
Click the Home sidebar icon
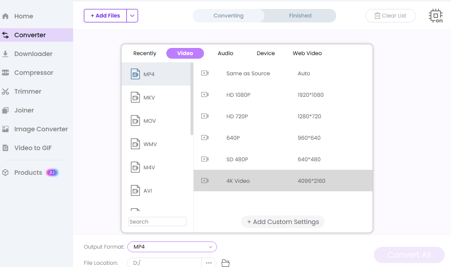click(5, 16)
